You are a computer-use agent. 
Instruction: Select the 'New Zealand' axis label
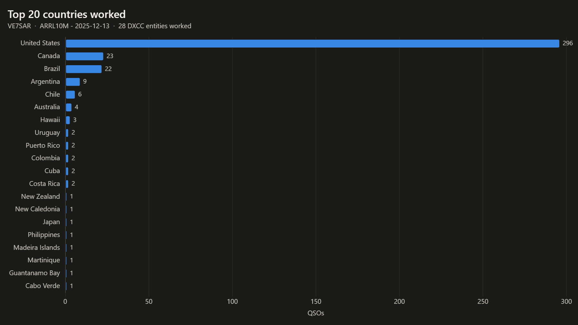pyautogui.click(x=40, y=197)
